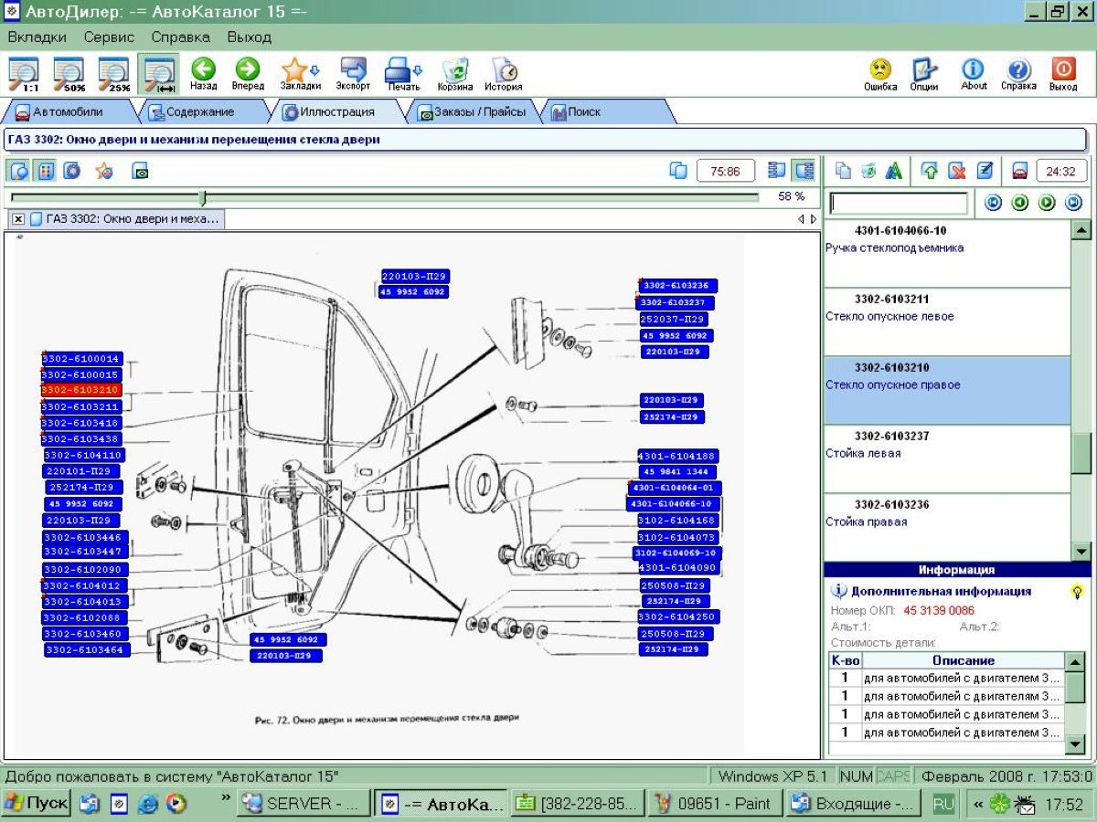Screen dimensions: 1097x822
Task: Set zoom to 50% with toolbar icon
Action: tap(68, 73)
